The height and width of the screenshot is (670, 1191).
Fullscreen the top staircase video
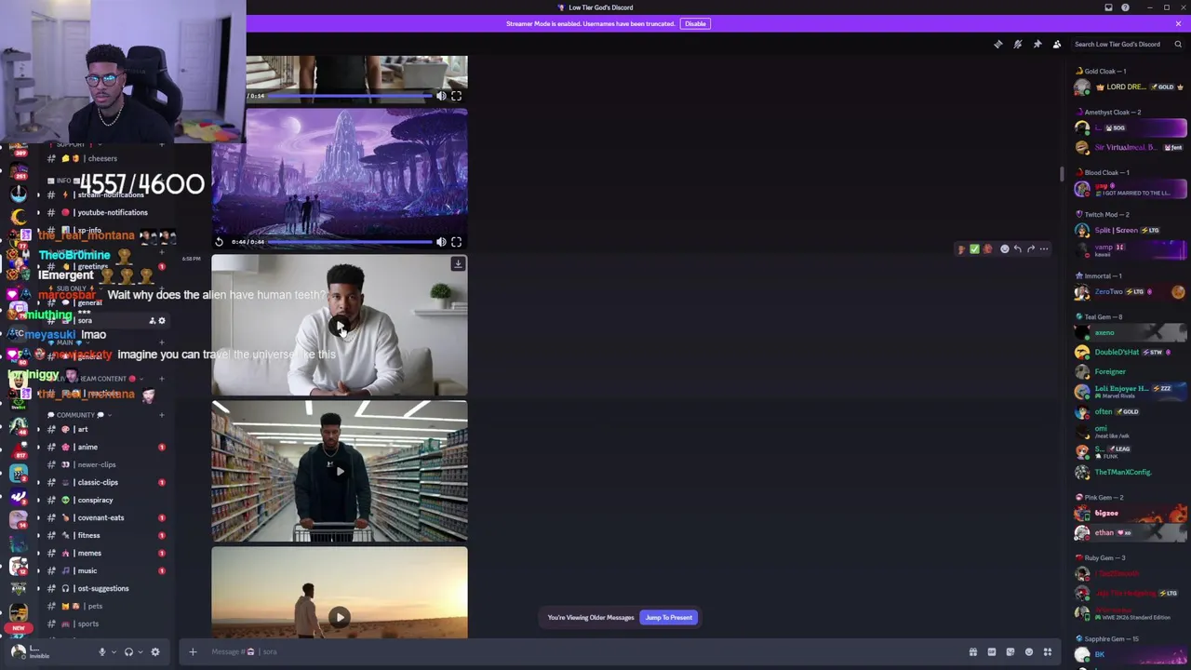click(456, 96)
